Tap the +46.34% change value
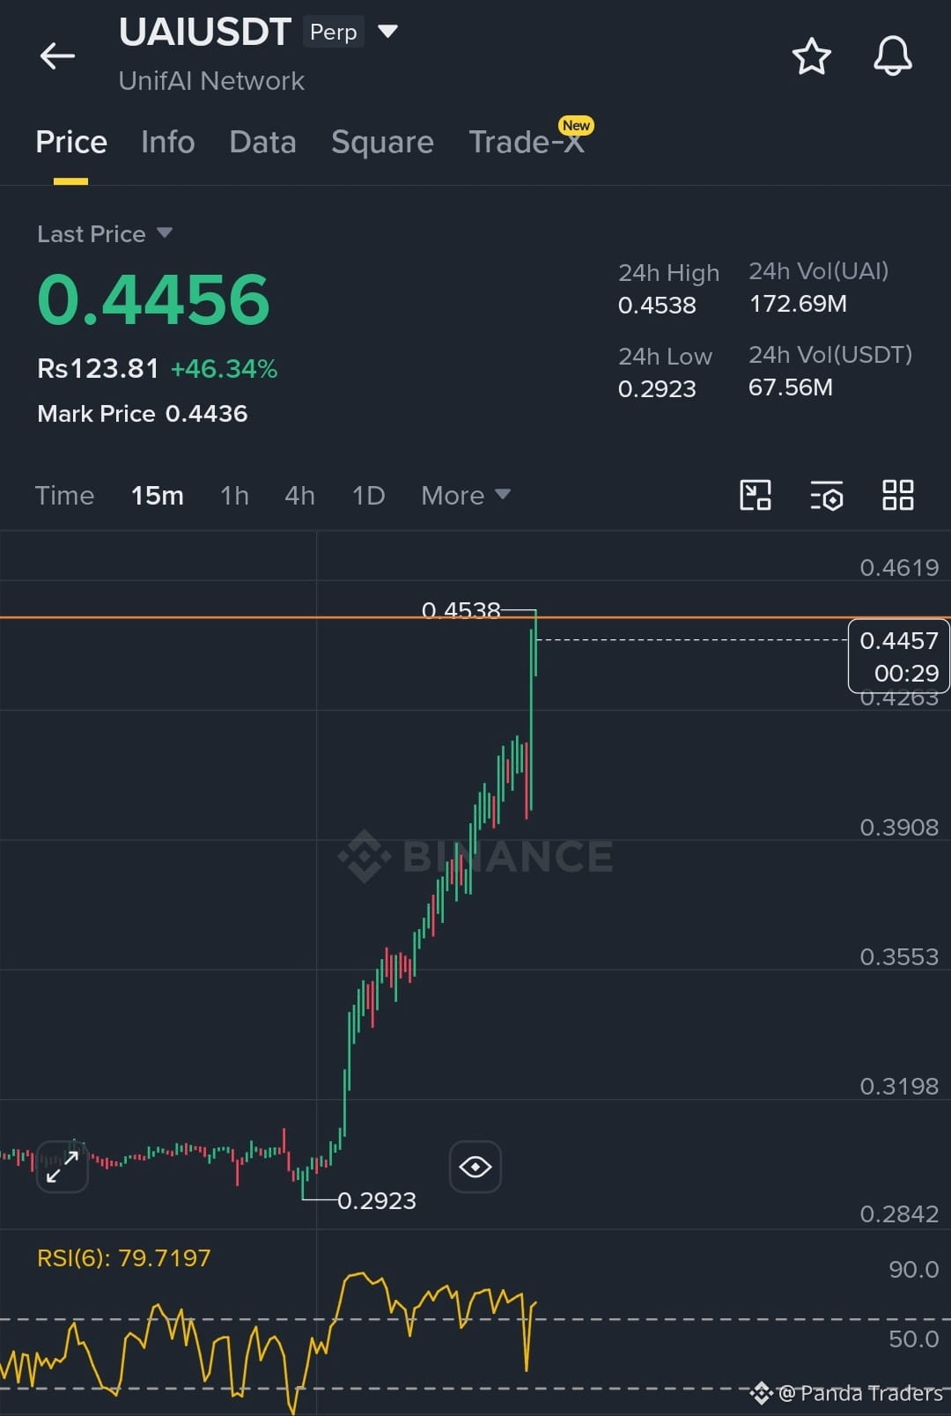The height and width of the screenshot is (1416, 951). click(x=224, y=369)
